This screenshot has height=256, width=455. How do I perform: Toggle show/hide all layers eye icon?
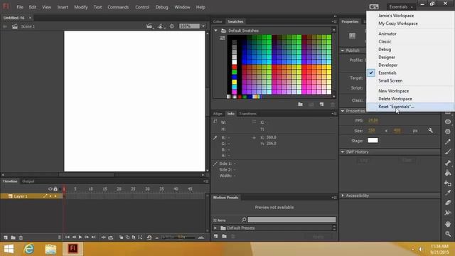click(50, 189)
